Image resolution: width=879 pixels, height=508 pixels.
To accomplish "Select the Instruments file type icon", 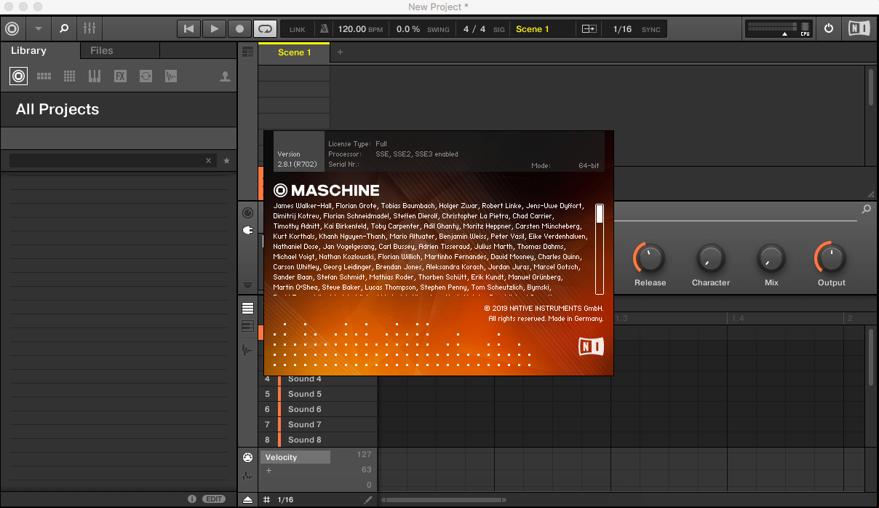I will pyautogui.click(x=95, y=76).
